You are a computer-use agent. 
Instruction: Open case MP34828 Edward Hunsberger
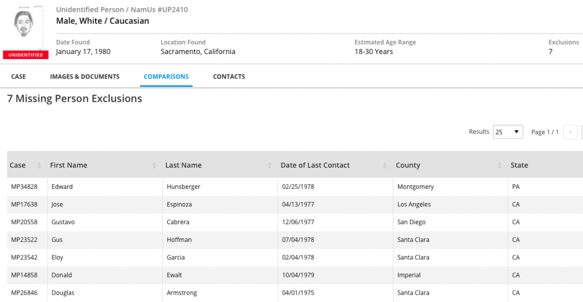click(24, 187)
